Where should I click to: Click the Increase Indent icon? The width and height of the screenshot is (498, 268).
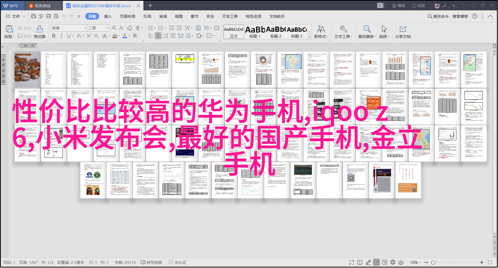[179, 28]
